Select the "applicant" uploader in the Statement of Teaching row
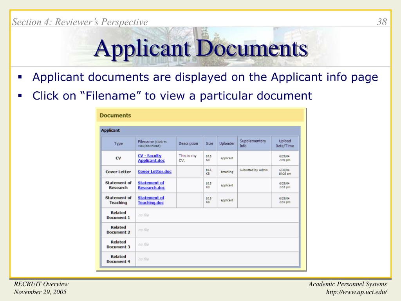This screenshot has width=401, height=301. coord(227,200)
